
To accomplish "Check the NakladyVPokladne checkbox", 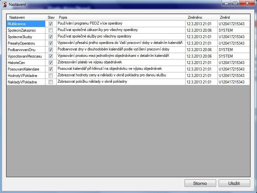I will [51, 82].
